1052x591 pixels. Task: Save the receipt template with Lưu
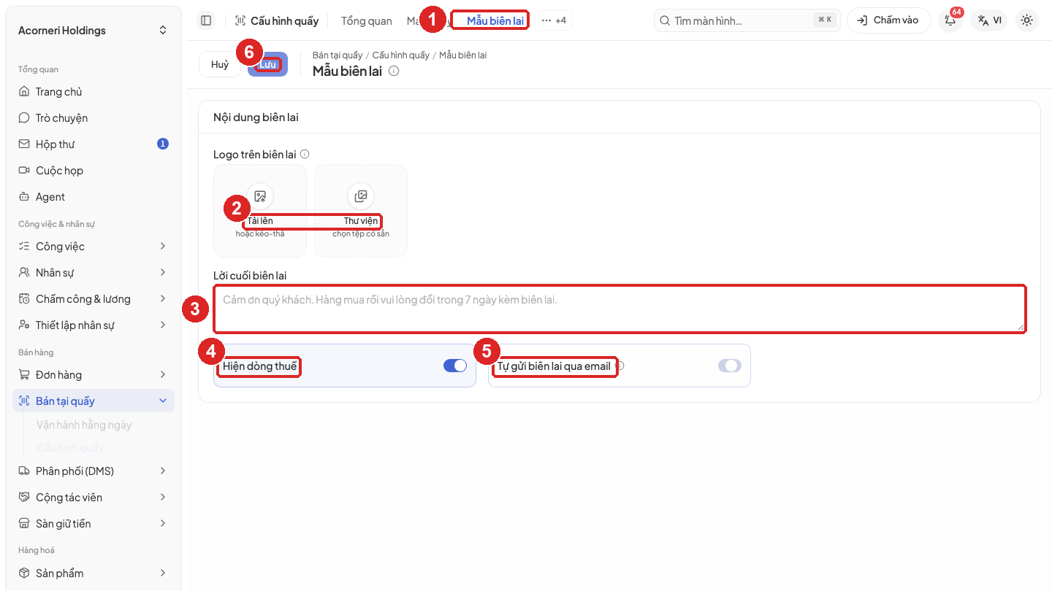click(x=268, y=64)
